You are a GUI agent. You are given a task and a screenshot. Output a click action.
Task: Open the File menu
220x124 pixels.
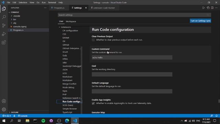coord(8,2)
